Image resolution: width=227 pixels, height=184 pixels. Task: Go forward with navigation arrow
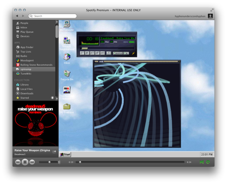pos(23,16)
